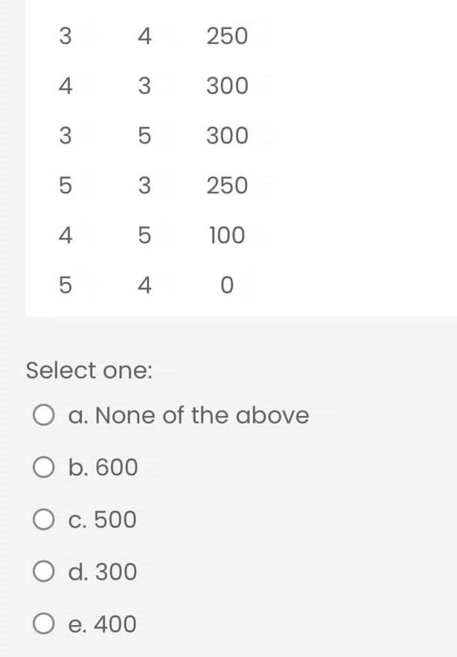Click the answer label 'b. 600'
Image resolution: width=457 pixels, height=657 pixels.
coord(101,467)
